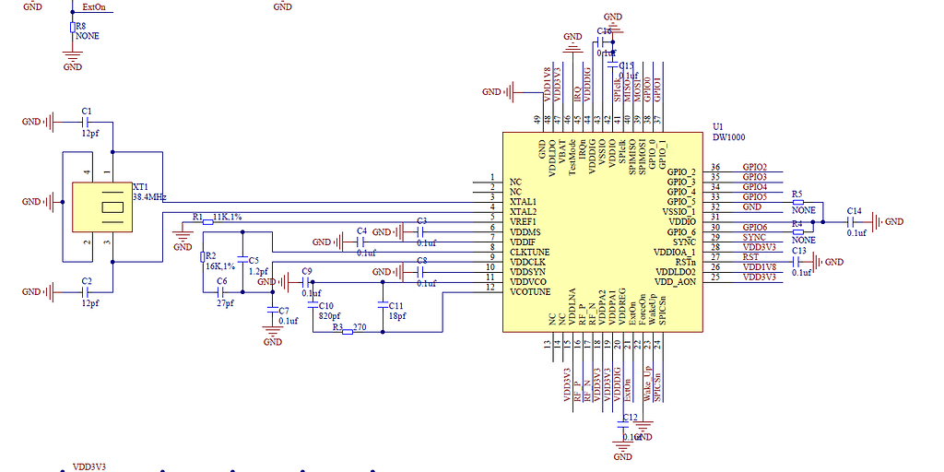Click the "XTAL1" pin name
The image size is (944, 472).
(524, 202)
